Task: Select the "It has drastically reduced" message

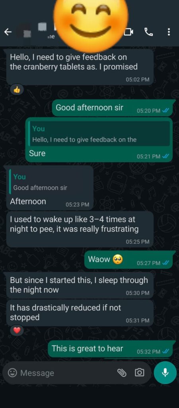Action: click(80, 313)
